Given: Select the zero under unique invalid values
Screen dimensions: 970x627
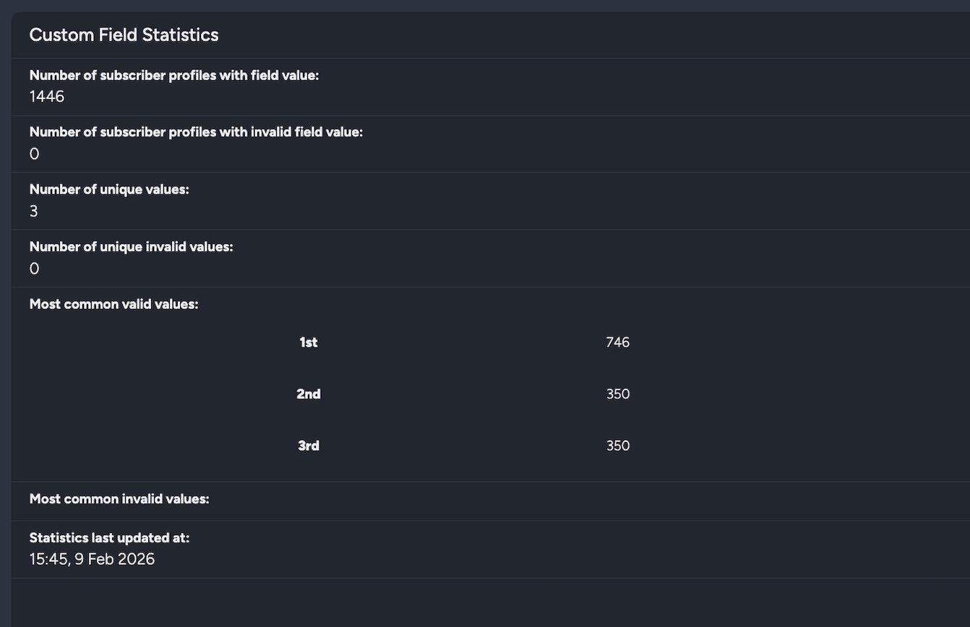Looking at the screenshot, I should coord(34,269).
